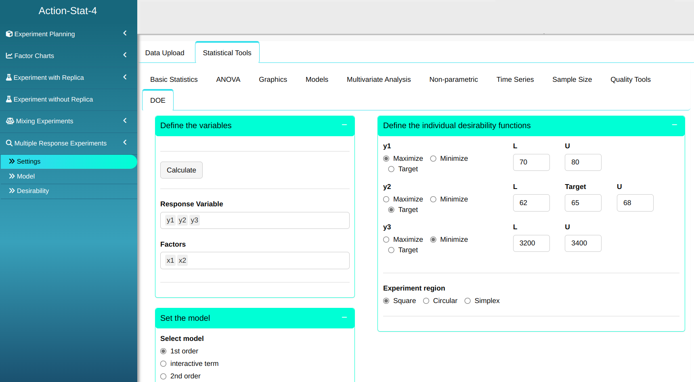
Task: Select Minimize for response y1
Action: tap(433, 159)
